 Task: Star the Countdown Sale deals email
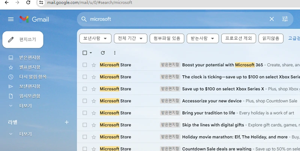click(x=94, y=149)
